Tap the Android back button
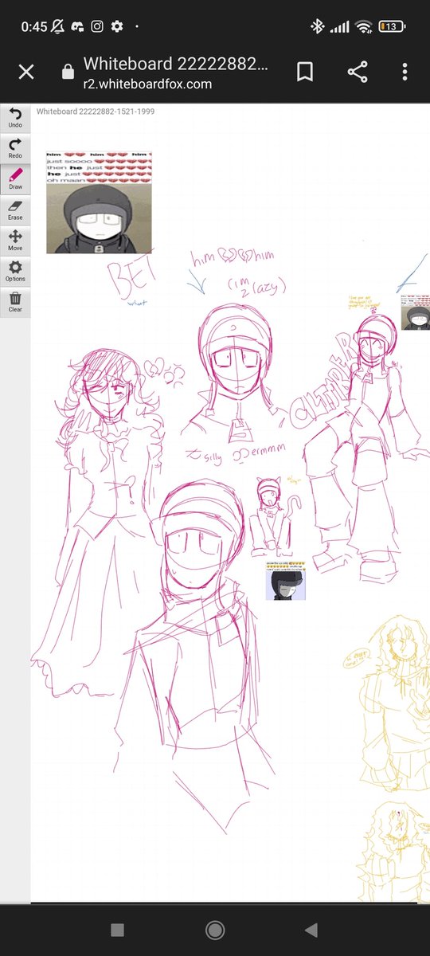The height and width of the screenshot is (956, 430). point(311,930)
